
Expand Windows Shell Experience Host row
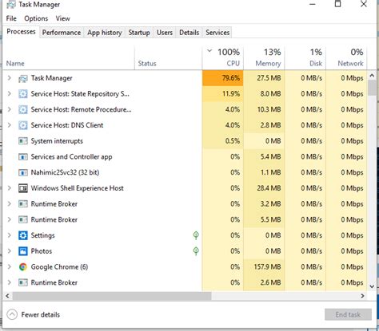(10, 188)
